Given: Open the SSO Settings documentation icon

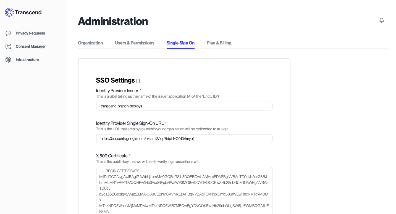Looking at the screenshot, I should 138,81.
